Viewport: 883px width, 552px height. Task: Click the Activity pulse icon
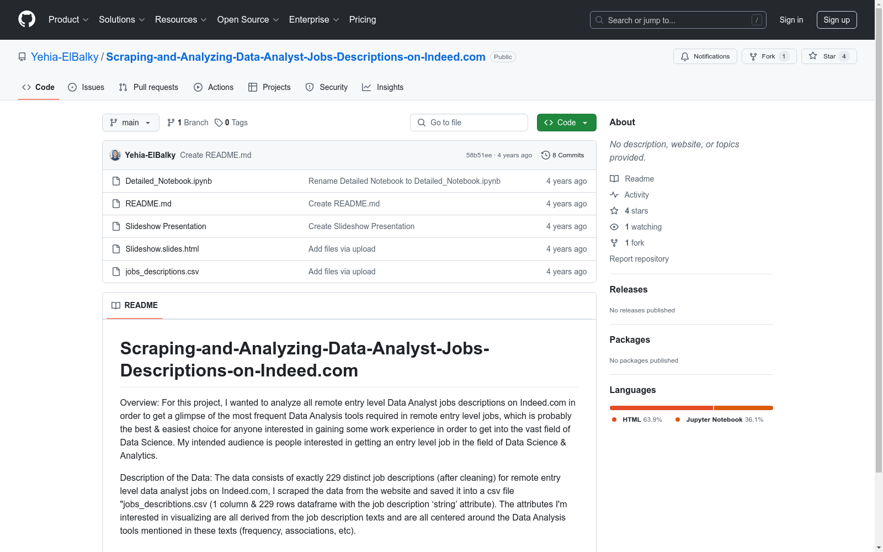(614, 195)
